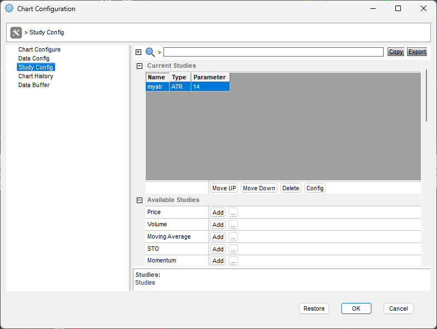Click Move Down button

pos(259,188)
